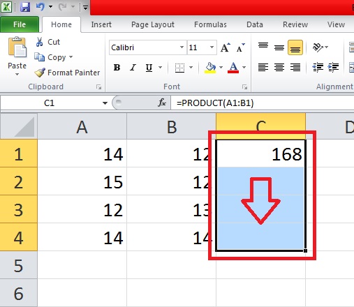Click the Redo arrow icon
Viewport: 354px width, 307px height.
pos(62,7)
